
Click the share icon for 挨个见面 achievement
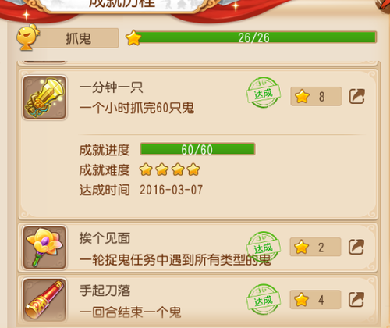[x=356, y=247]
